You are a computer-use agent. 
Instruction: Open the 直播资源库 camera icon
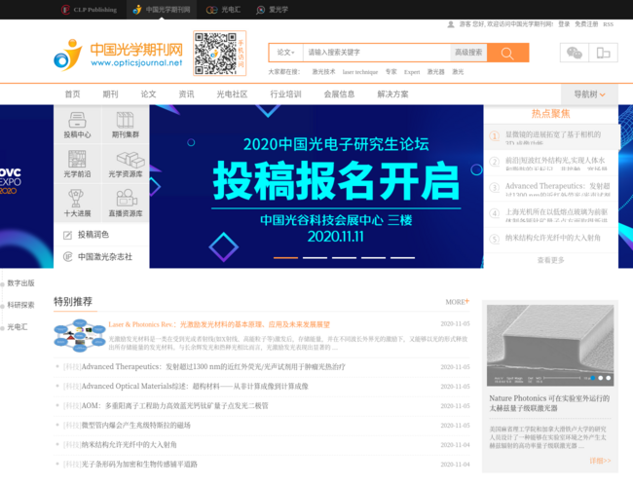[127, 199]
